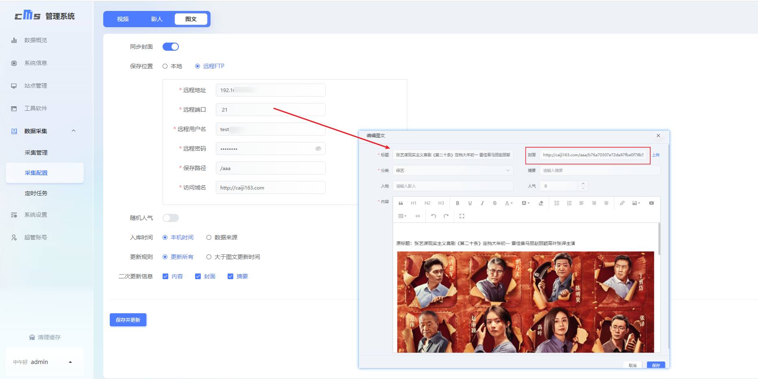Click the 访问域名 input field
Viewport: 758px width, 379px height.
coord(271,187)
